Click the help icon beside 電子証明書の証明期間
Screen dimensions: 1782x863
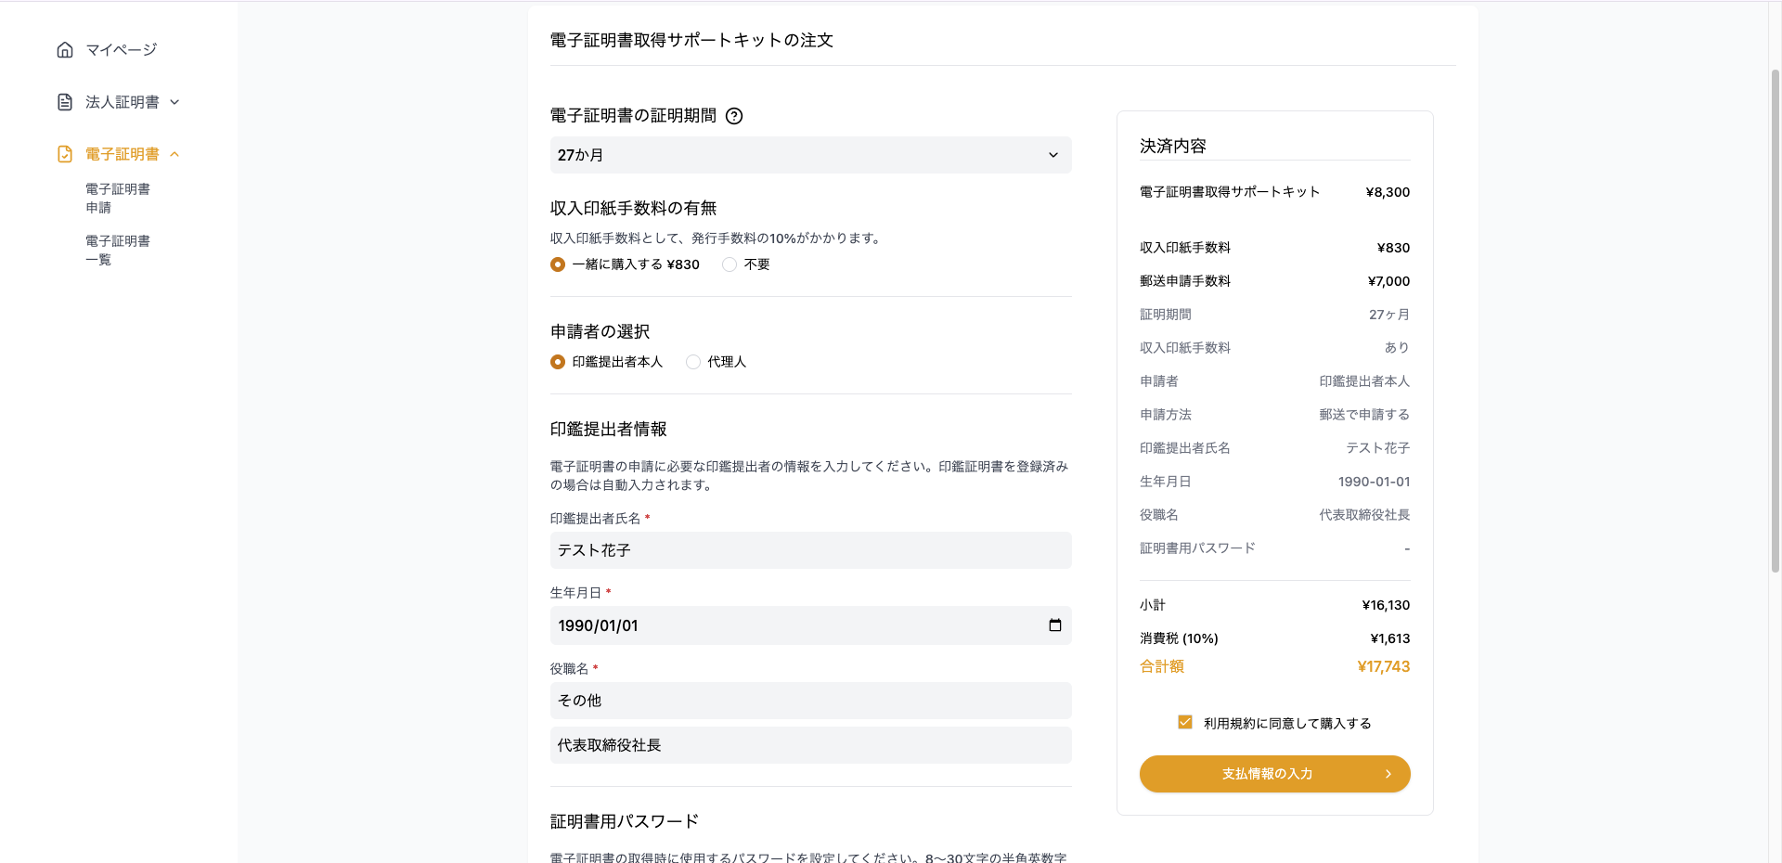pos(734,116)
